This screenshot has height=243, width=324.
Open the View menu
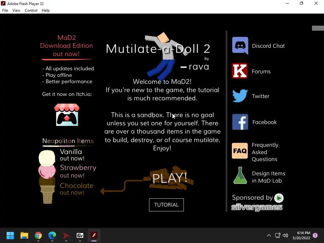(x=16, y=10)
